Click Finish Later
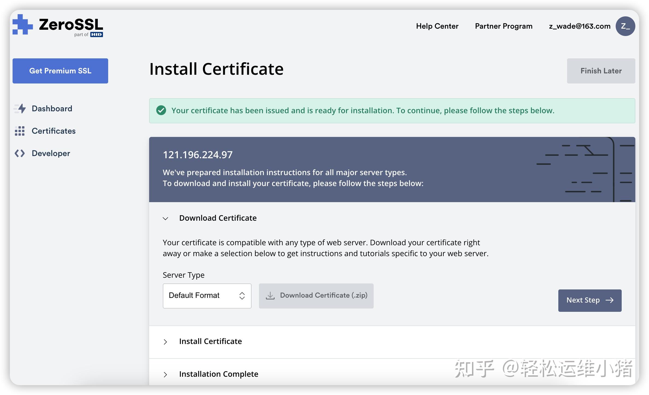Viewport: 649px width, 395px height. pos(600,71)
